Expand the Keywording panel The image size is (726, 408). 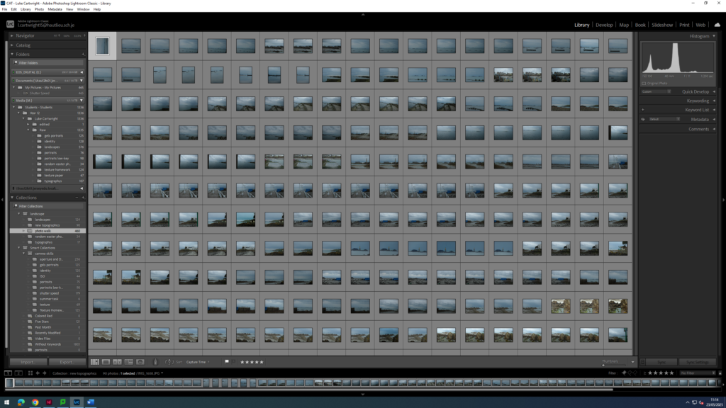tap(714, 101)
